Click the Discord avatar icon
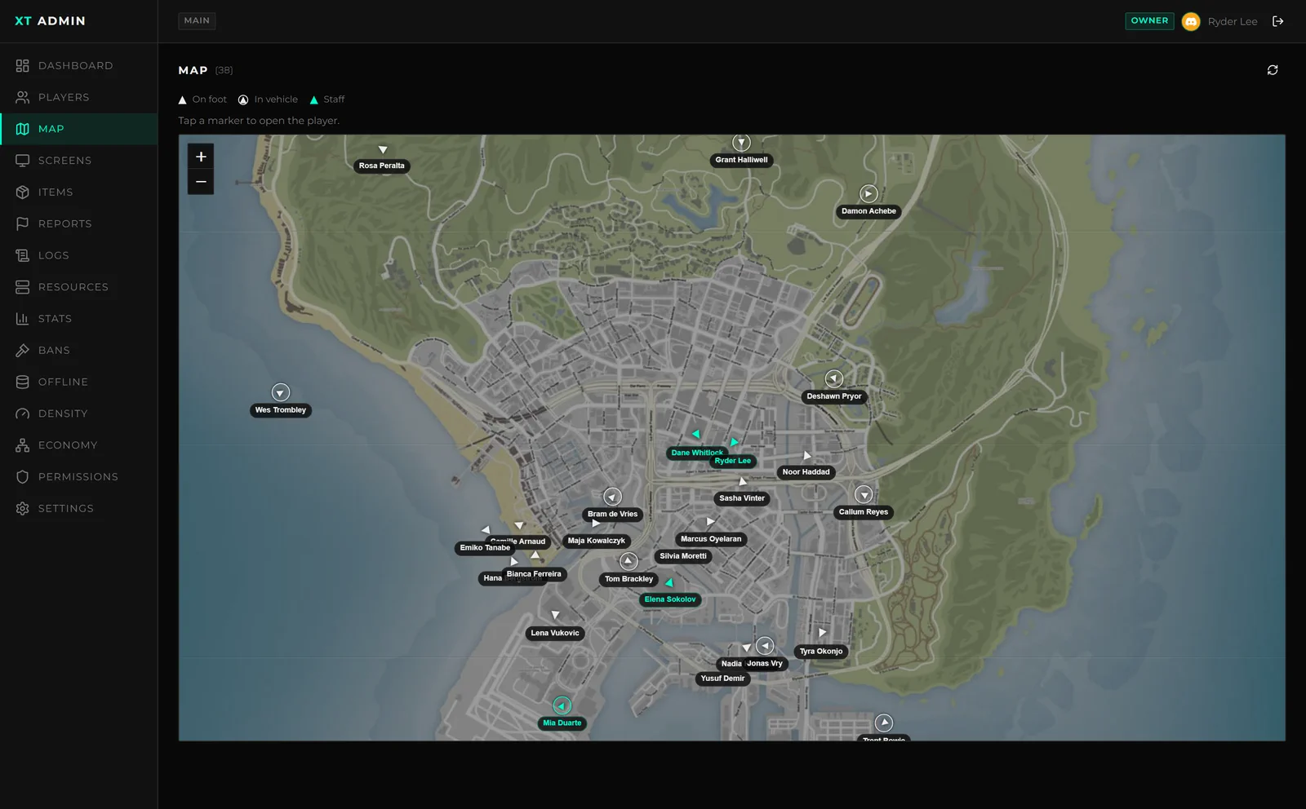1306x809 pixels. coord(1191,21)
